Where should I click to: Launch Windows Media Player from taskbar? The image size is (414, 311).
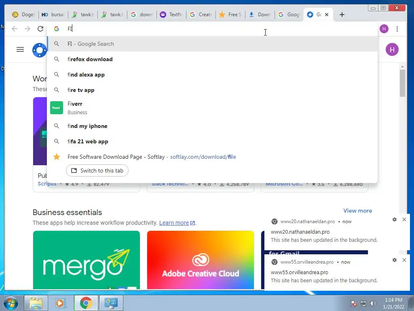click(x=60, y=303)
